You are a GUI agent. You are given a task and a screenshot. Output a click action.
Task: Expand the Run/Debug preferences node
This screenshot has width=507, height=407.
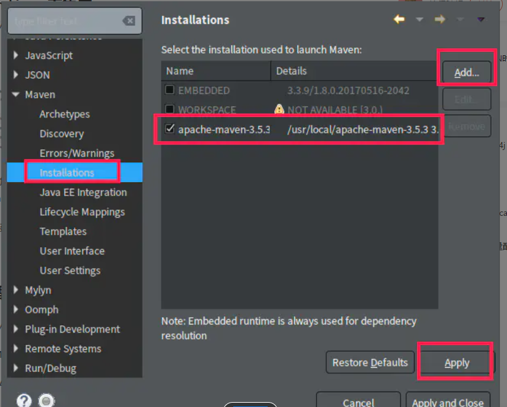tap(15, 368)
